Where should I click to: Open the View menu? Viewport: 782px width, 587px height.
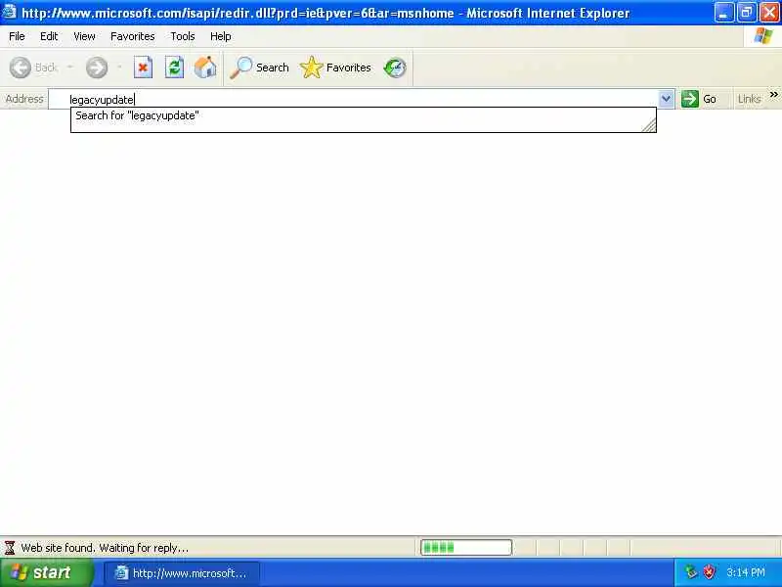click(x=84, y=36)
